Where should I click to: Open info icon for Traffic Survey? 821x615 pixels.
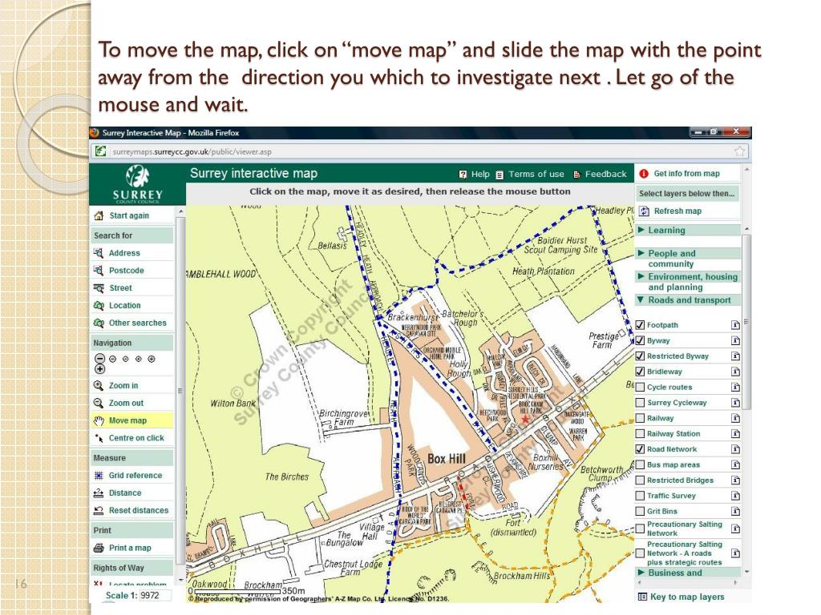click(x=736, y=495)
